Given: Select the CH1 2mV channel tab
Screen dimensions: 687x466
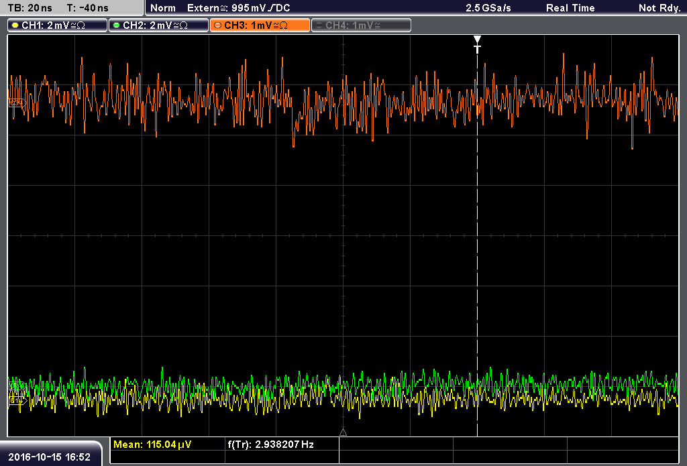Looking at the screenshot, I should click(58, 25).
